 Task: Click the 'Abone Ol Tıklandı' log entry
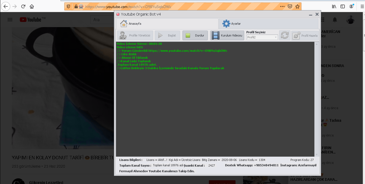point(132,58)
